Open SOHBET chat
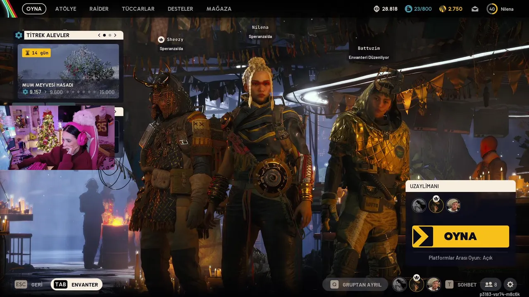 [x=467, y=285]
